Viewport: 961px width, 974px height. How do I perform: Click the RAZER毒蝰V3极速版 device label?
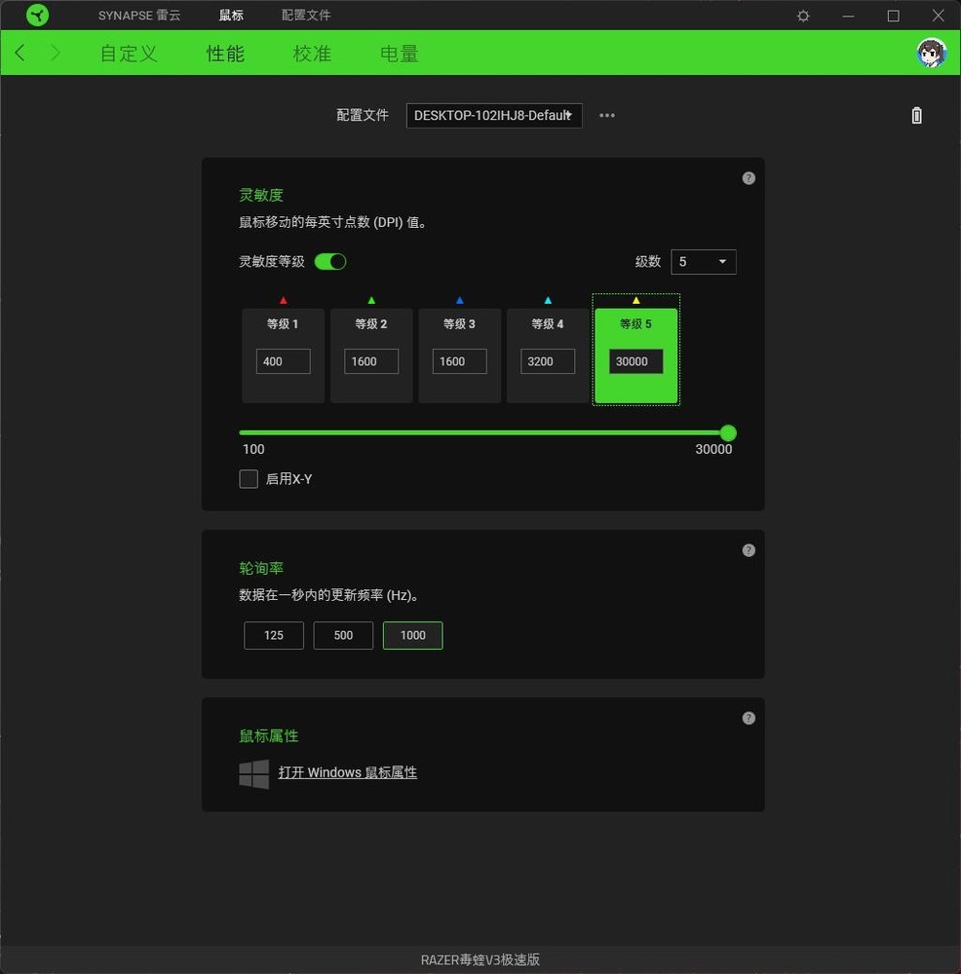point(480,959)
